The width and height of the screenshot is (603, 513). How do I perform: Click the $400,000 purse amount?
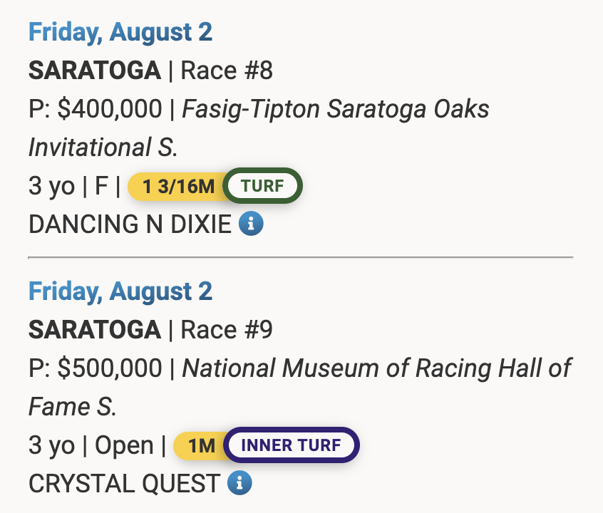(x=110, y=110)
